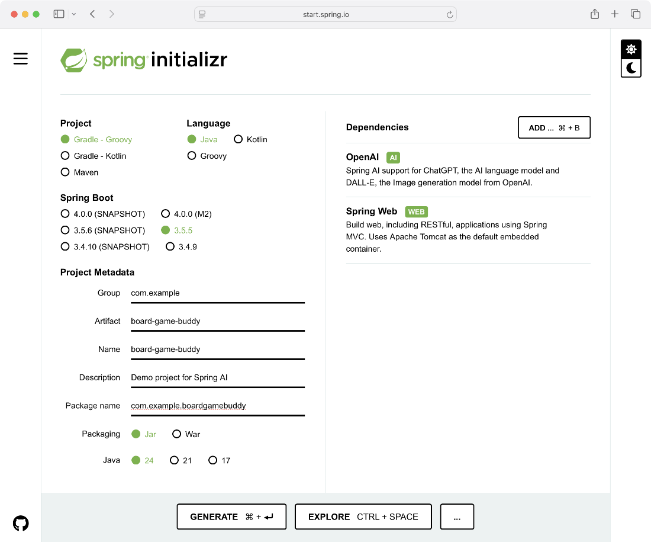Viewport: 651px width, 542px height.
Task: Open the hamburger menu on the left
Action: coord(20,59)
